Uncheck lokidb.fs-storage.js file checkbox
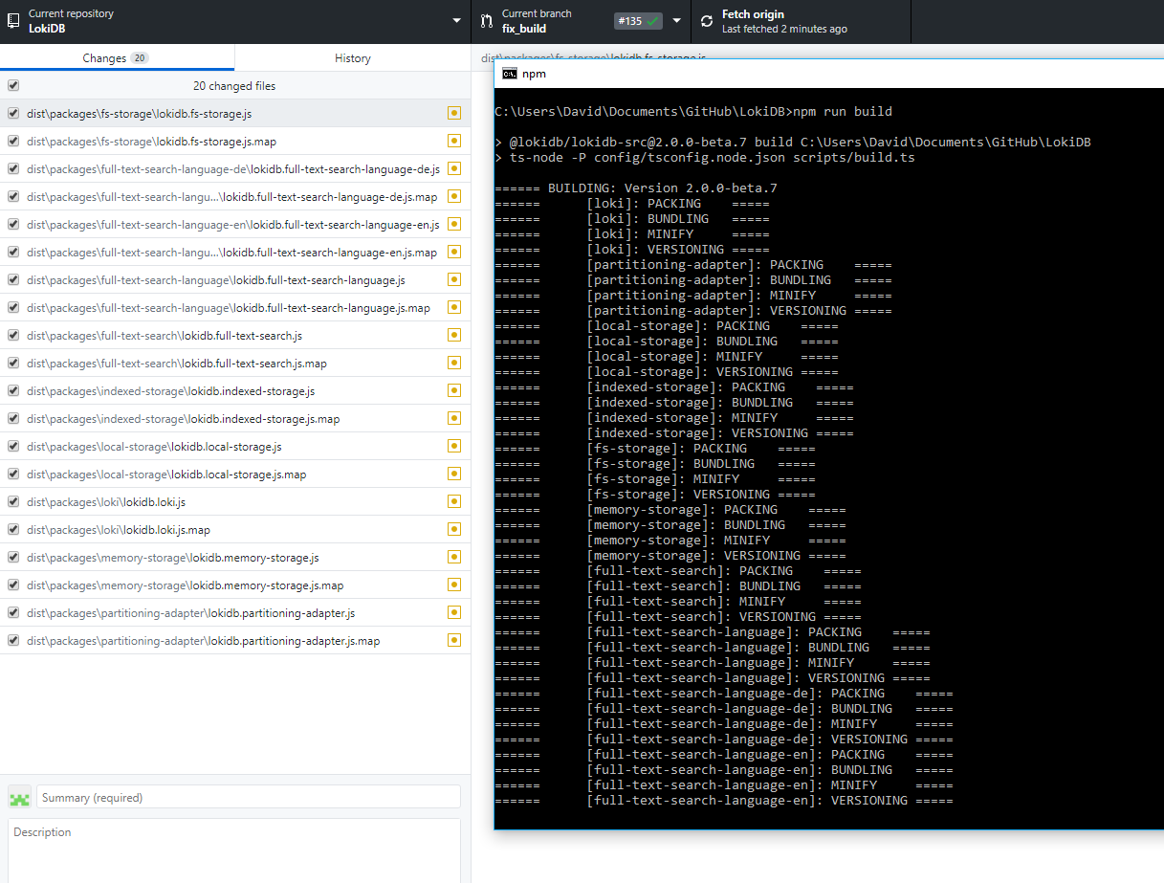Image resolution: width=1164 pixels, height=883 pixels. (x=13, y=113)
